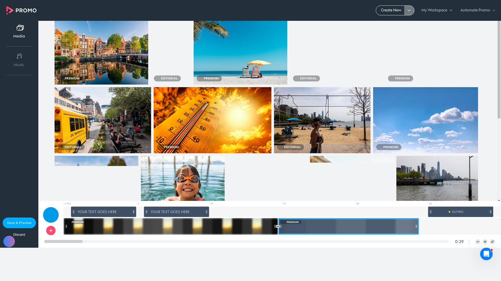
Task: Select the OUTRO clip on the timeline
Action: coord(460,212)
